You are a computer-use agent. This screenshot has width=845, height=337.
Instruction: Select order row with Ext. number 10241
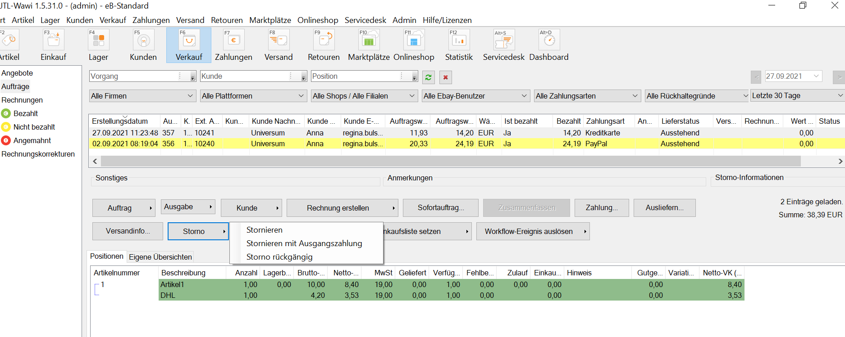(466, 133)
